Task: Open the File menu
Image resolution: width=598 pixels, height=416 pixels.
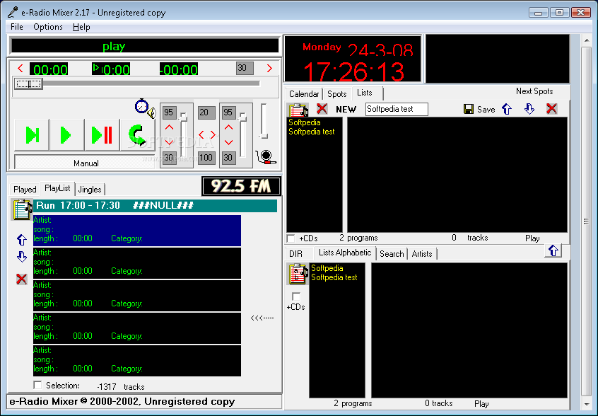Action: [17, 27]
